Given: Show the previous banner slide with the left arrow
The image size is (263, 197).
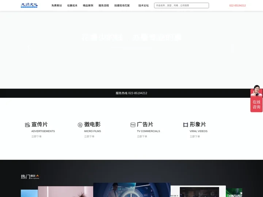Looking at the screenshot, I should pyautogui.click(x=29, y=47).
